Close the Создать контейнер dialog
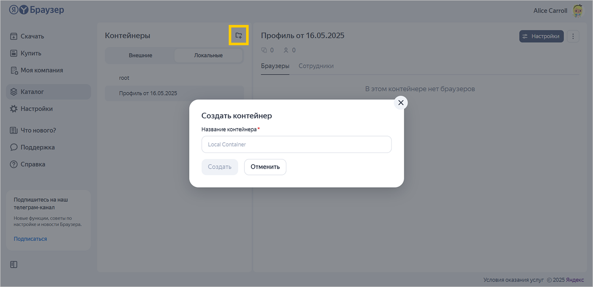Screen dimensions: 593x287 (401, 103)
